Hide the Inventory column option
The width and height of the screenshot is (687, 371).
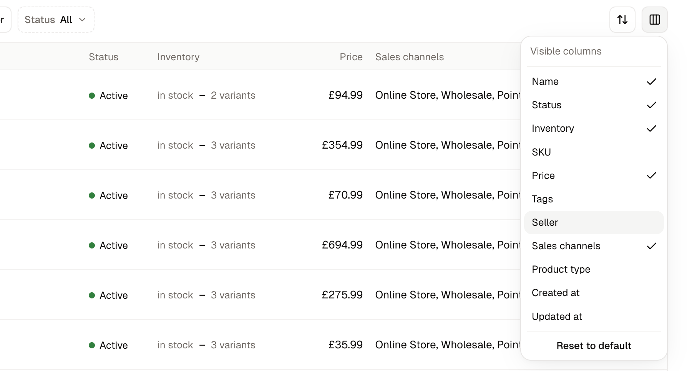coord(594,128)
